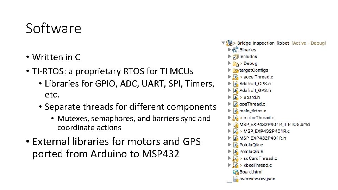Click the sdCardThread.c file icon
This screenshot has width=338, height=190.
click(x=236, y=158)
